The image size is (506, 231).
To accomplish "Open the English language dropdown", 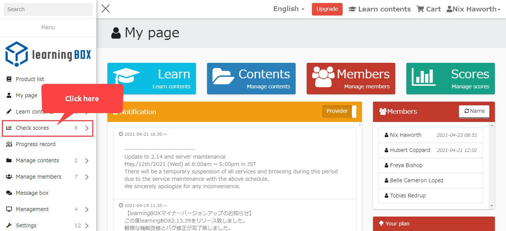I will [x=289, y=9].
